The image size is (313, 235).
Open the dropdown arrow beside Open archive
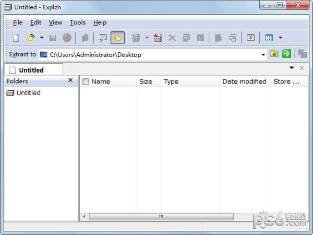[x=42, y=38]
